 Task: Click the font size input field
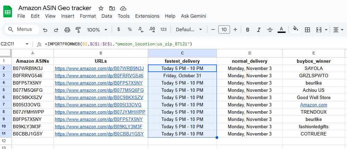tap(224, 30)
